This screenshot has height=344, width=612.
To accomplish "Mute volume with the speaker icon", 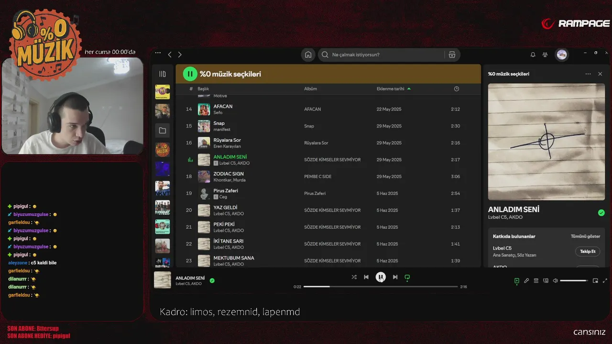I will 555,280.
